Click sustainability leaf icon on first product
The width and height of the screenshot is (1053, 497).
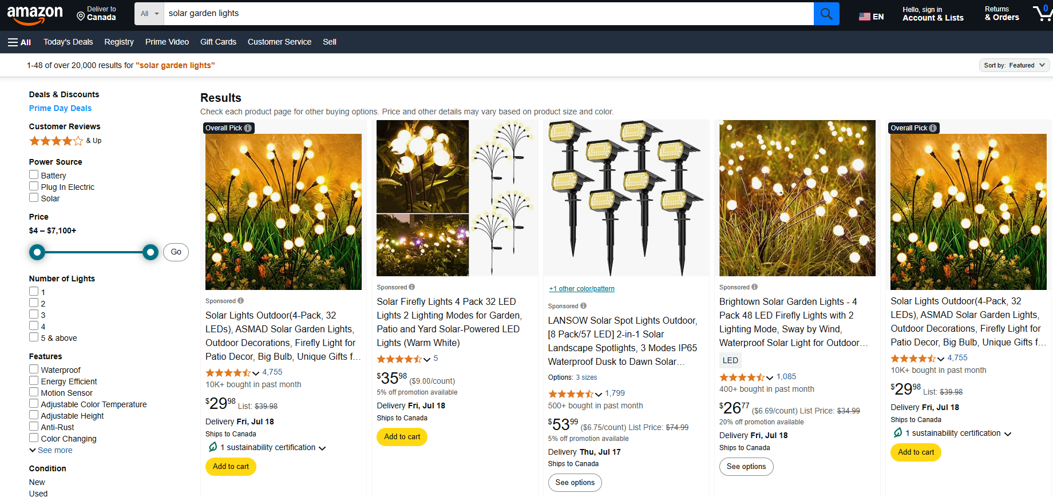[213, 447]
